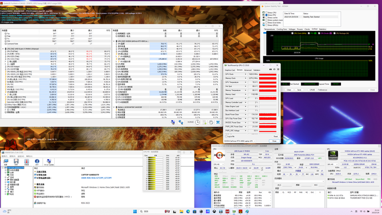Click HWiNFO Driver Update icon
Image resolution: width=382 pixels, height=215 pixels.
click(x=48, y=162)
